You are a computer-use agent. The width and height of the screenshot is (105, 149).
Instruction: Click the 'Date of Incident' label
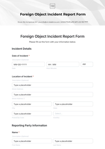tap(20, 56)
